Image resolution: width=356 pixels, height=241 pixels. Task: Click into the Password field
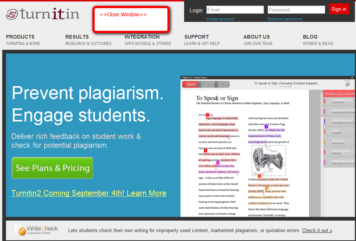pyautogui.click(x=296, y=10)
